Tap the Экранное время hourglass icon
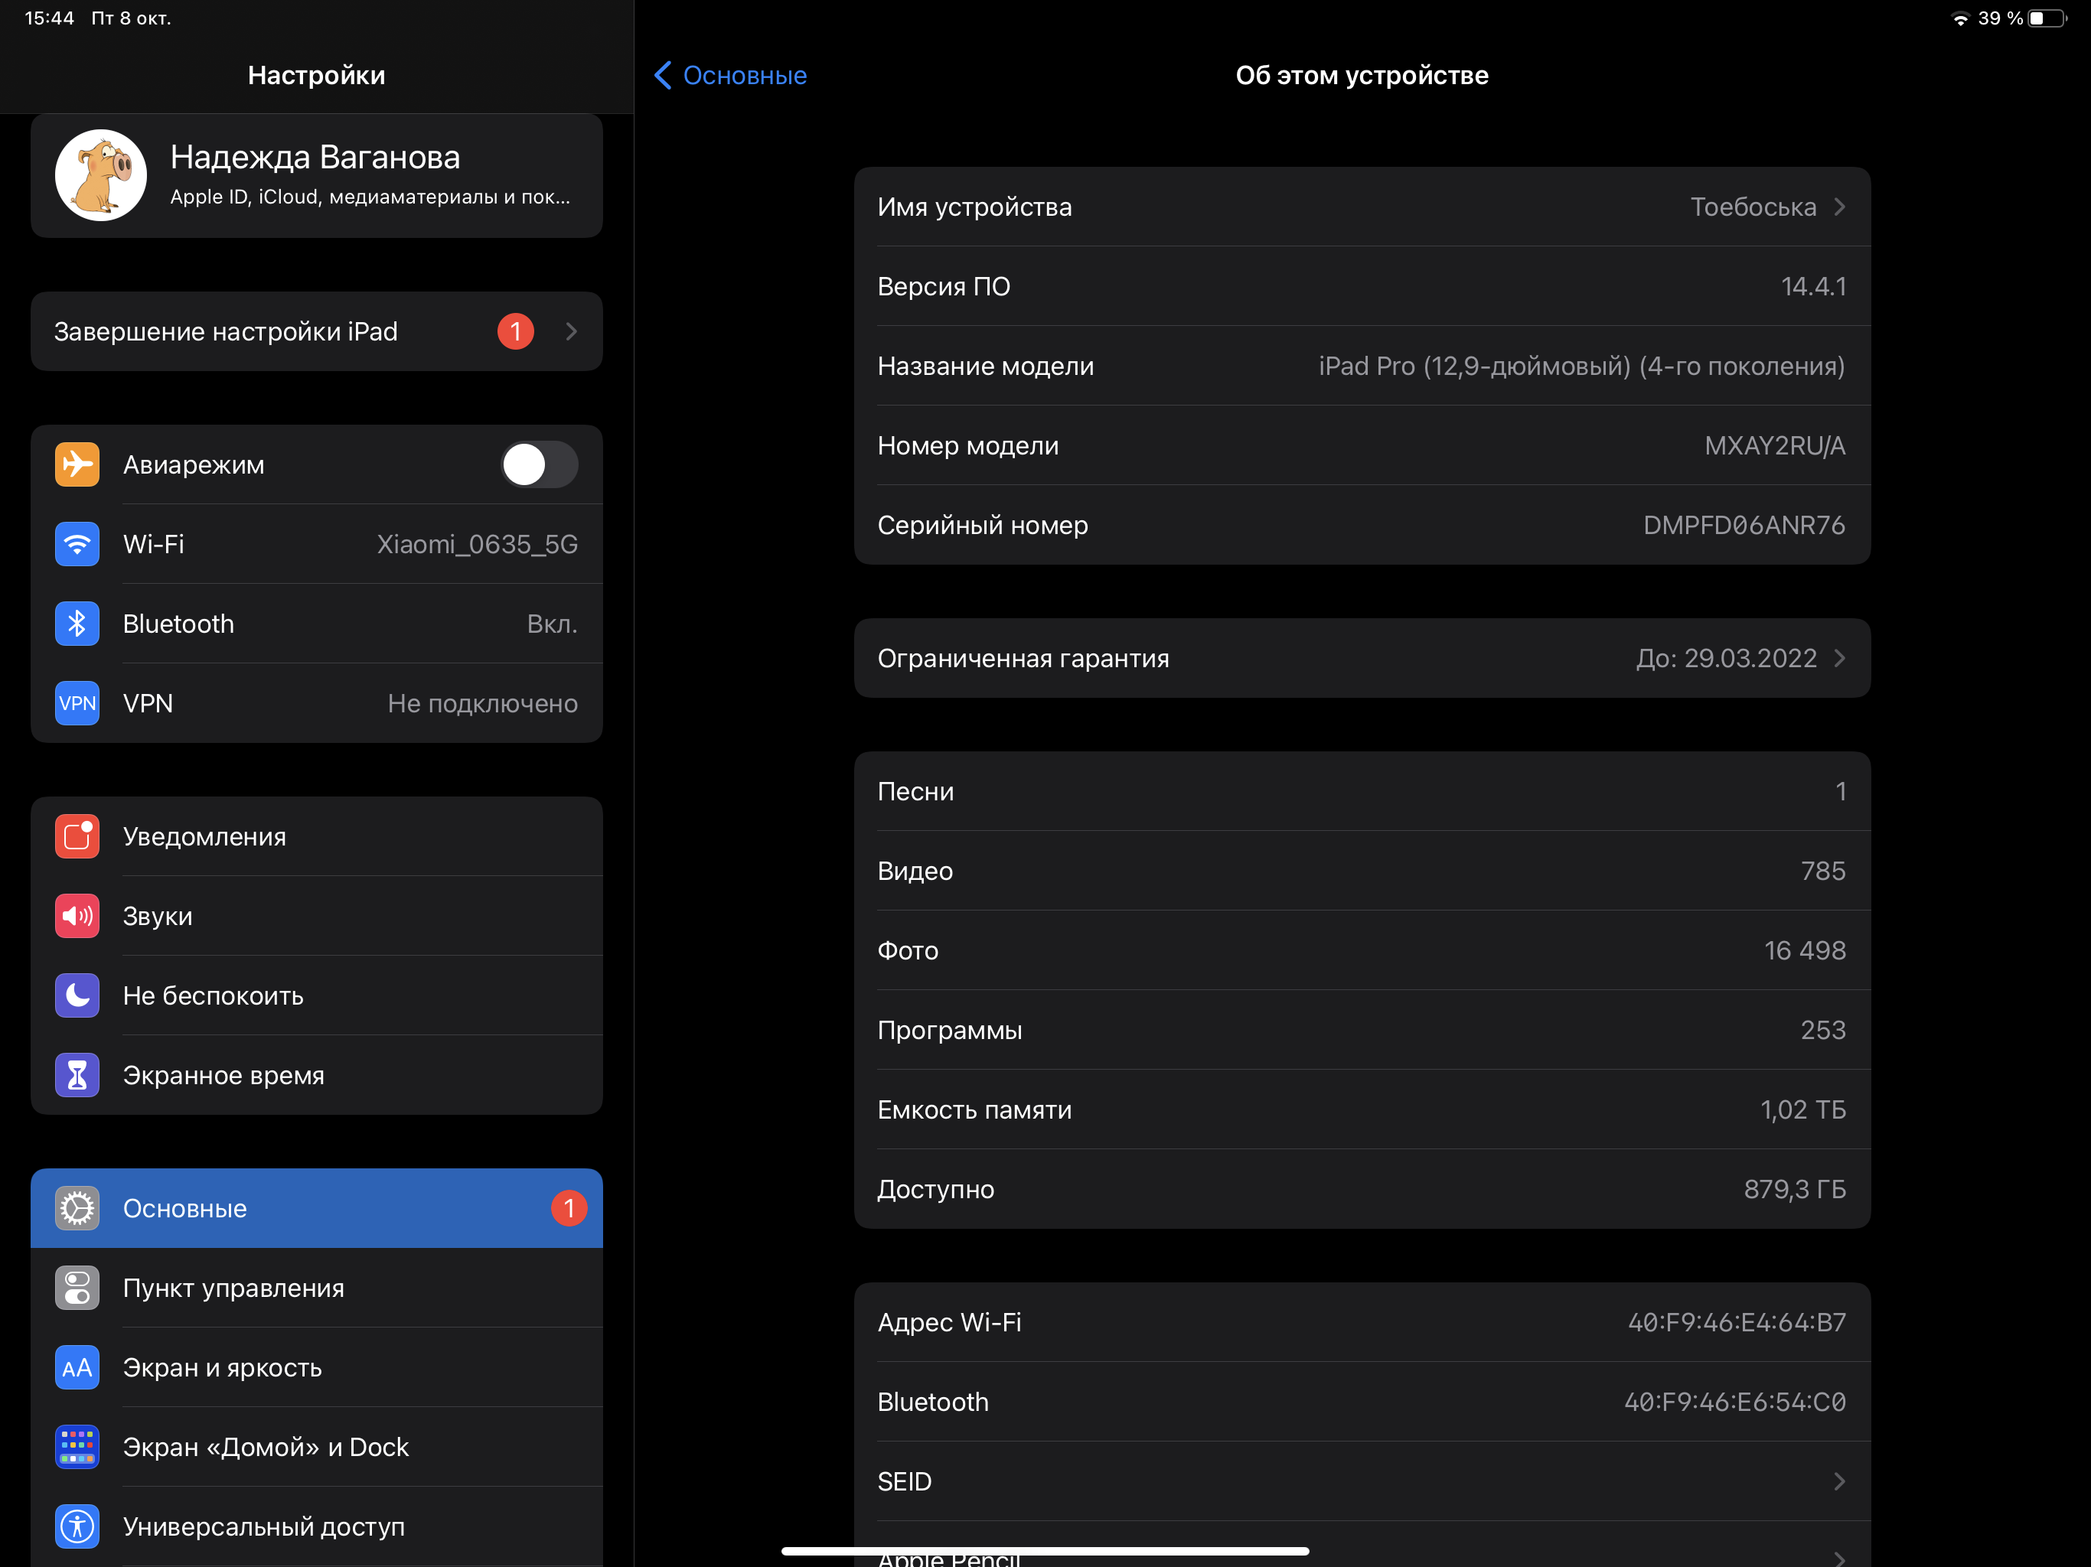The width and height of the screenshot is (2091, 1567). pyautogui.click(x=77, y=1076)
